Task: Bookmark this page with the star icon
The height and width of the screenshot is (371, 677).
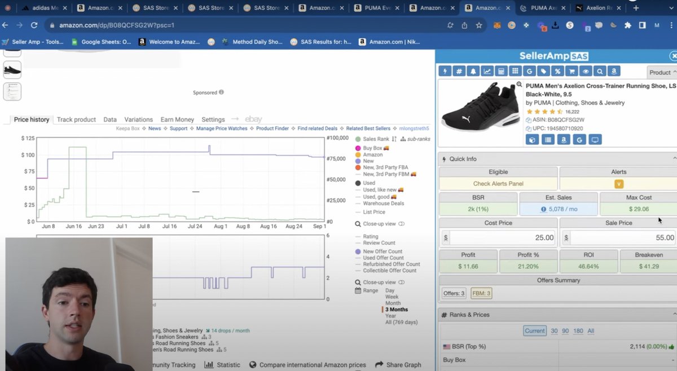Action: 479,25
